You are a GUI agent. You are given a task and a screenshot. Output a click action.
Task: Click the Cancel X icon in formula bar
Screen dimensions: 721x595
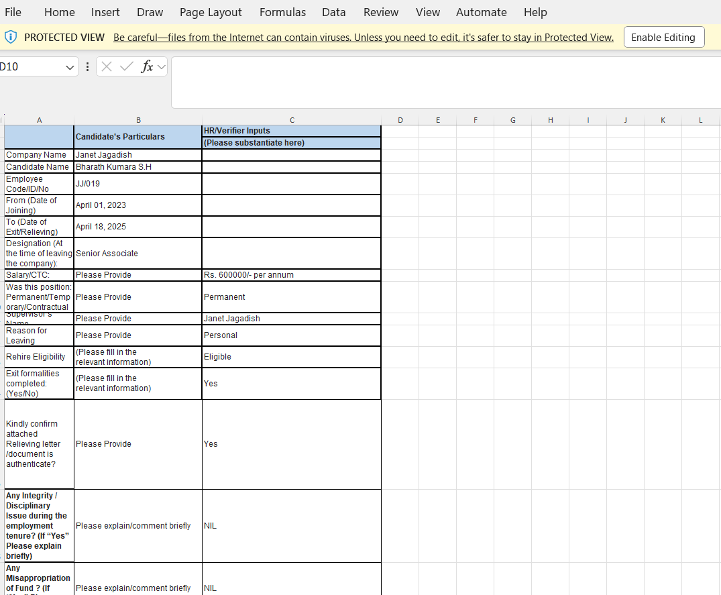108,66
